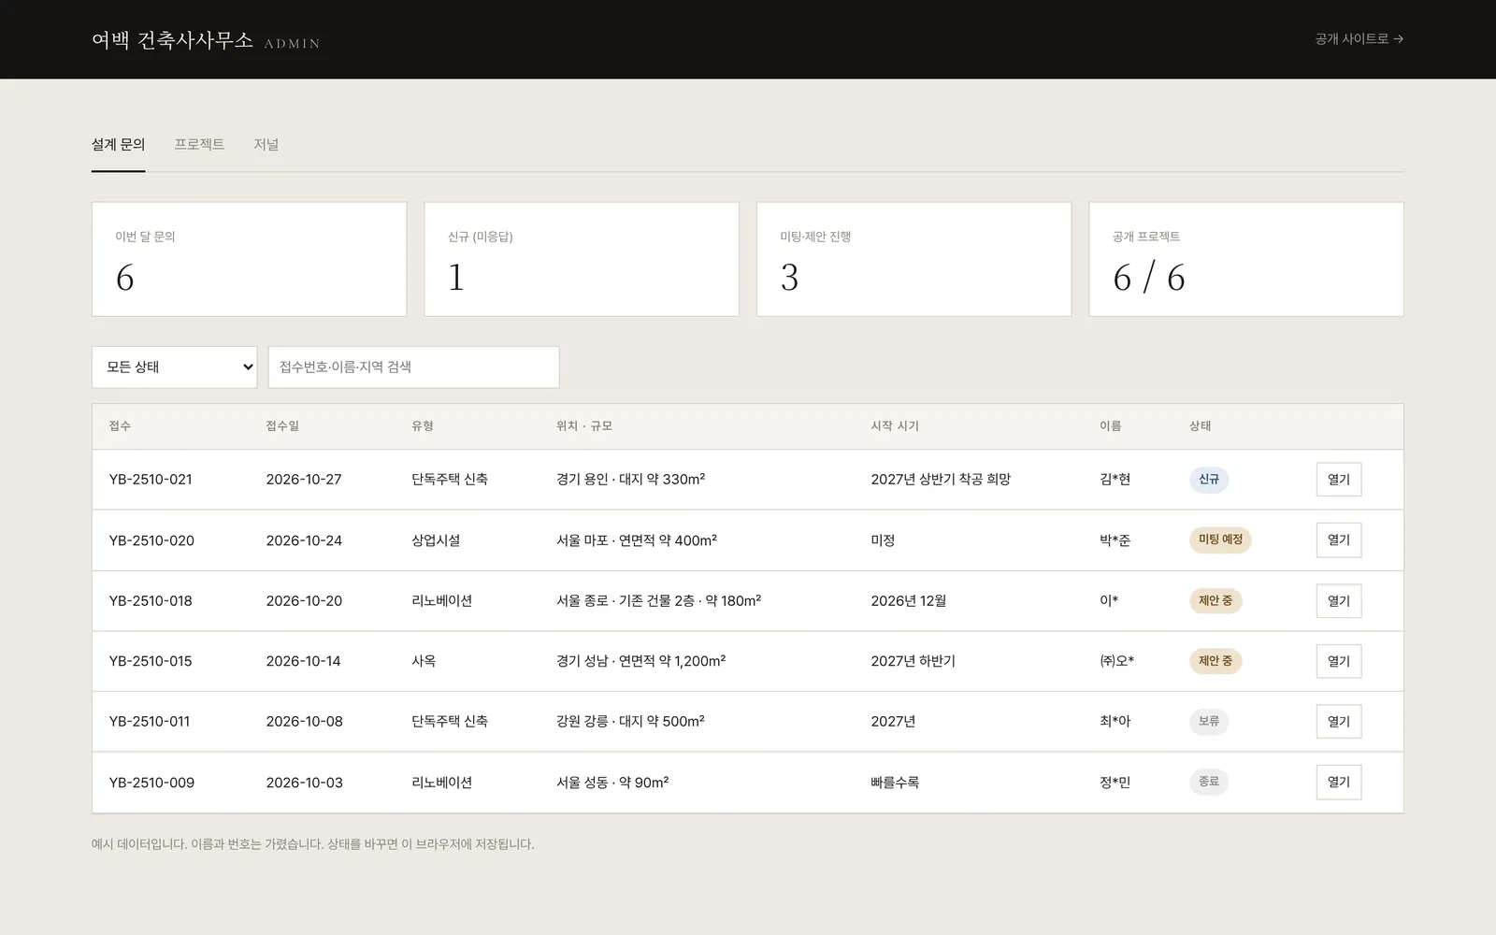
Task: Select location 강원 강릉 · 대지 약 500m²
Action: pyautogui.click(x=630, y=722)
